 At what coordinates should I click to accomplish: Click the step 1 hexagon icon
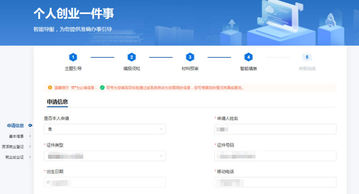click(x=73, y=57)
